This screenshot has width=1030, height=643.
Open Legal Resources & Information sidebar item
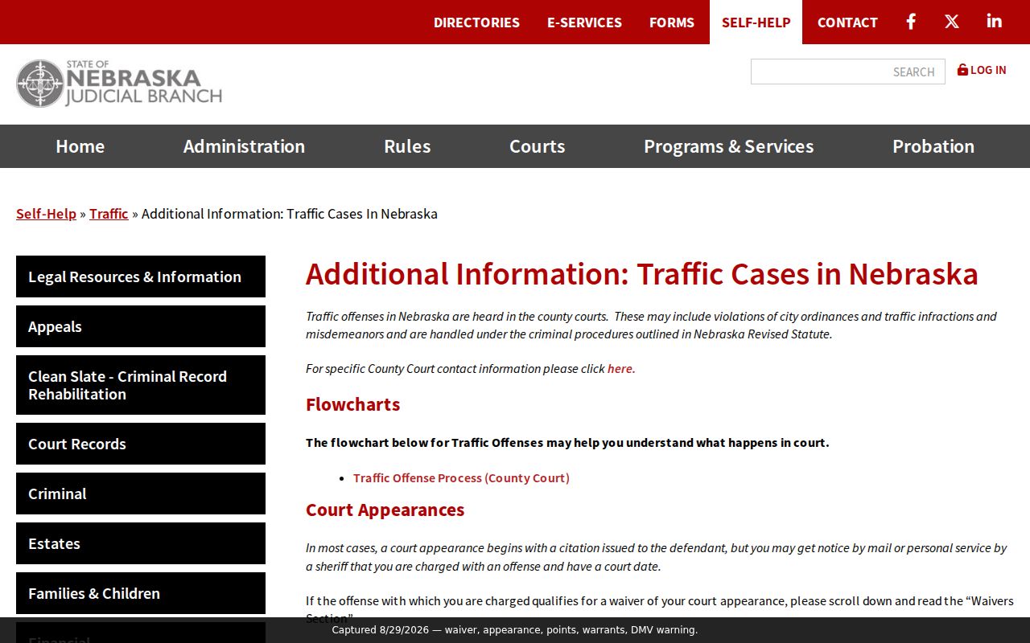pos(141,276)
